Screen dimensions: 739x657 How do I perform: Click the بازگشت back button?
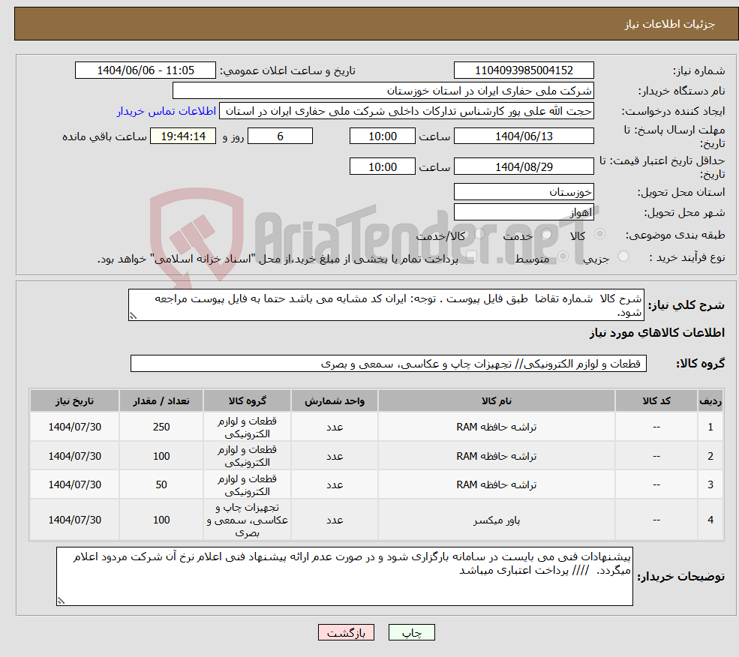click(345, 631)
